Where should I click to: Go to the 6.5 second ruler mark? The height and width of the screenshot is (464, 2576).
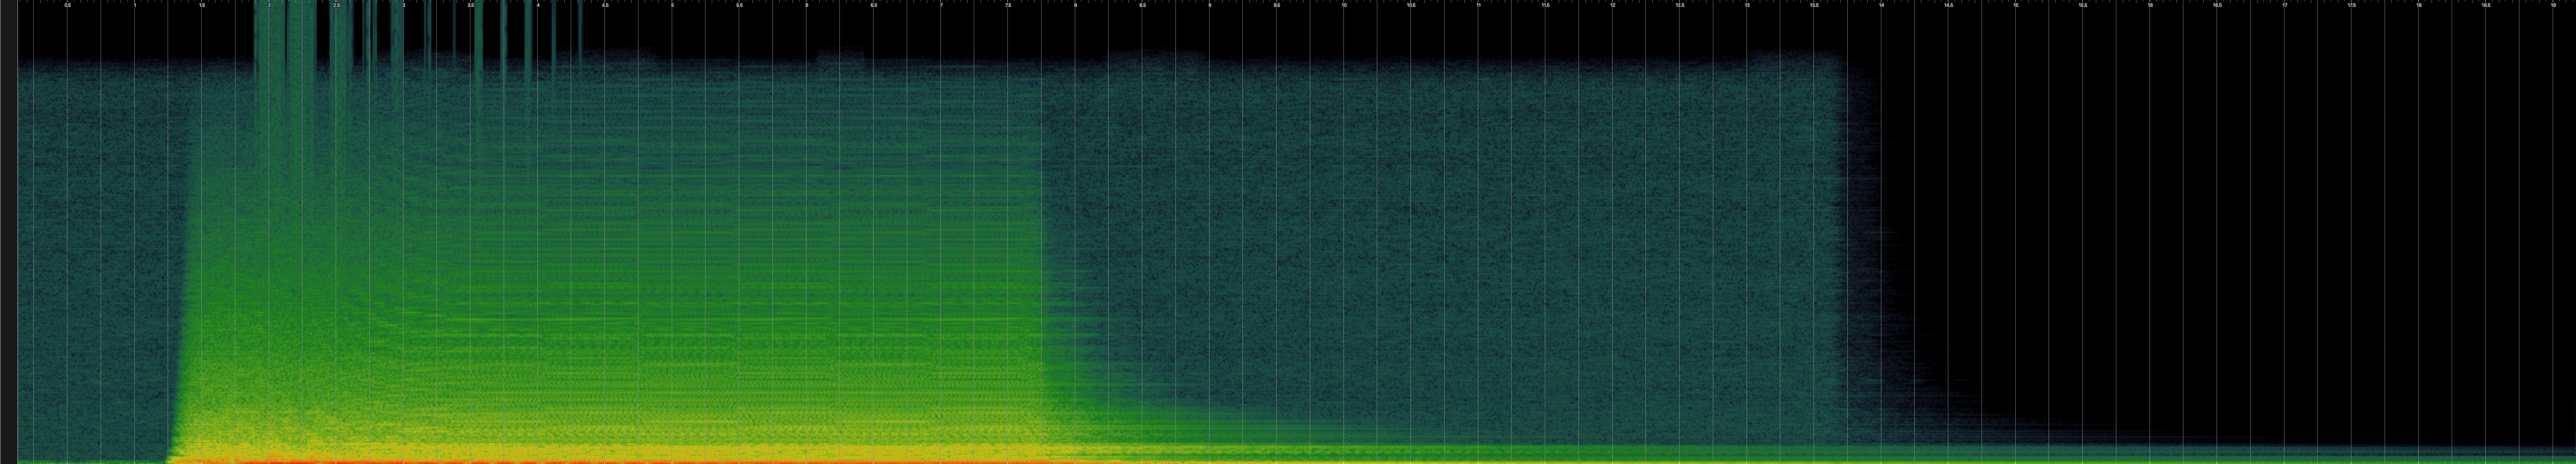tap(874, 5)
